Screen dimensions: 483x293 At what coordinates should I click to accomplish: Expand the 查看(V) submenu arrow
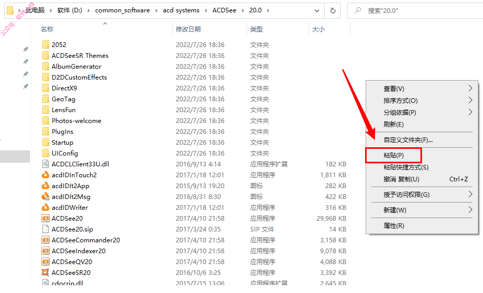[470, 88]
